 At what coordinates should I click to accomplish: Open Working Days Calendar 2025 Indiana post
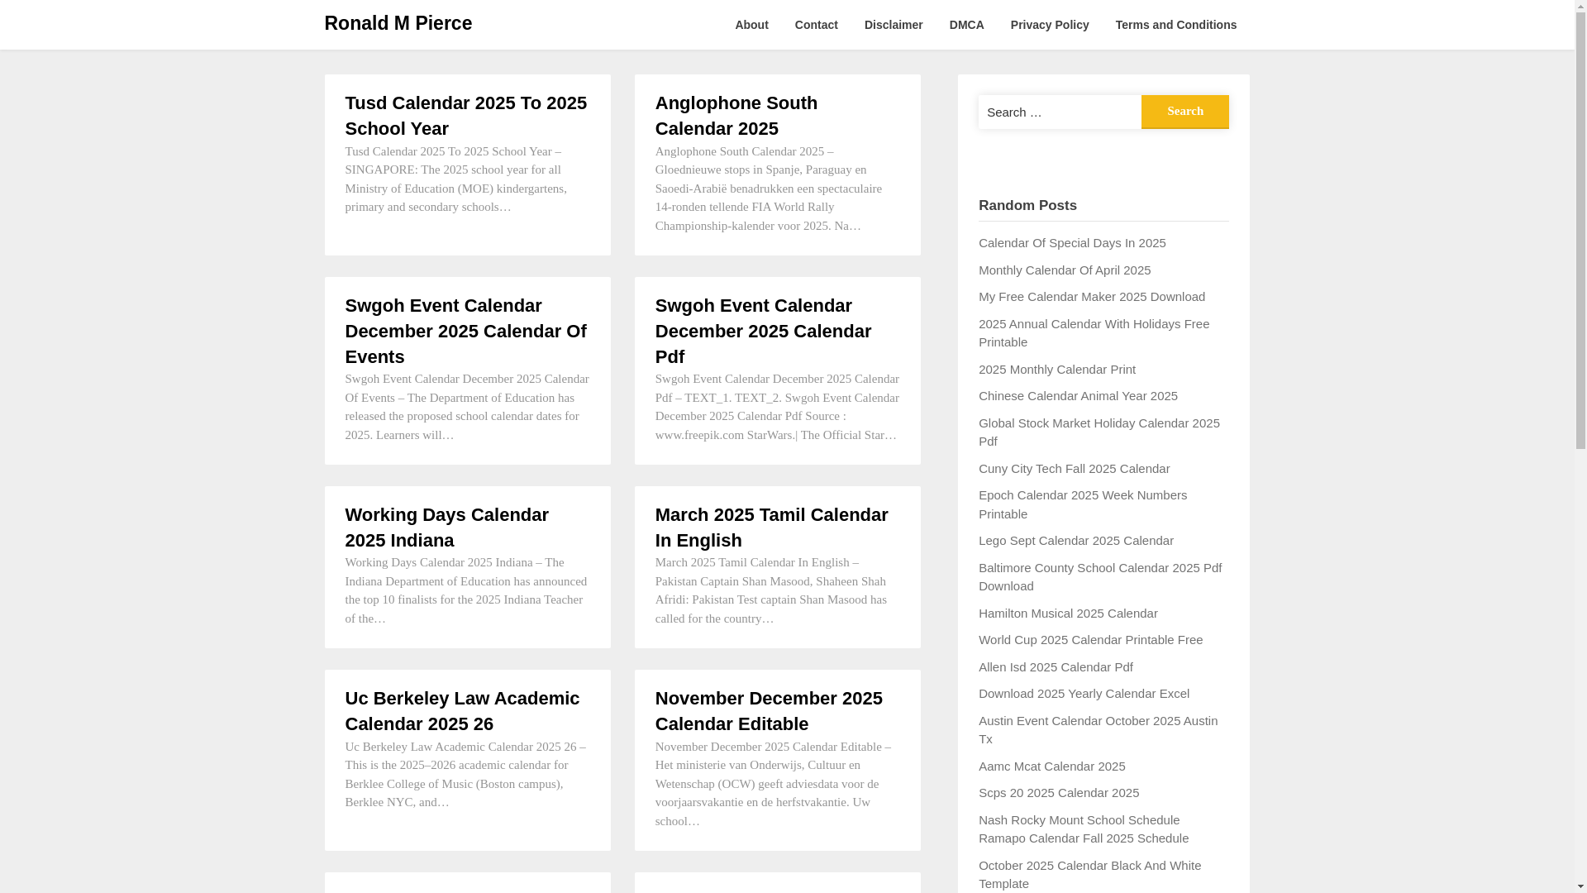447,528
